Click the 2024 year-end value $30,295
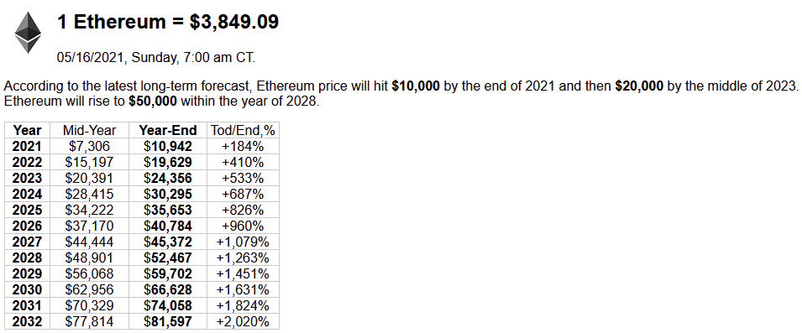 point(168,194)
